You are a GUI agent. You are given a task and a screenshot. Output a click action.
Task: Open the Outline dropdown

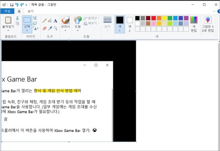91,18
